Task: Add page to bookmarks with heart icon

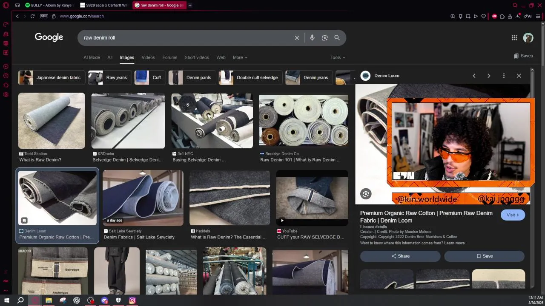Action: point(483,16)
